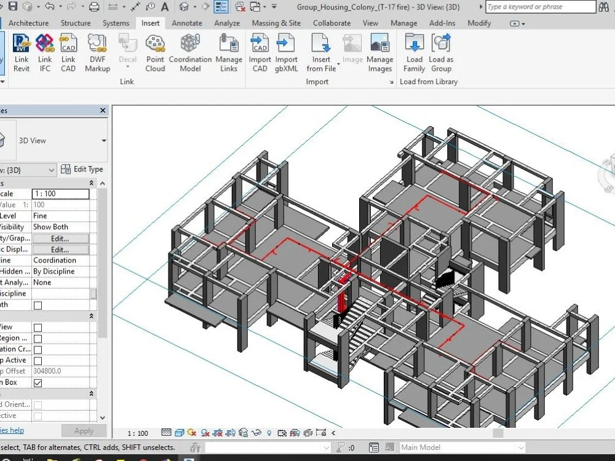This screenshot has height=461, width=615.
Task: Toggle the Sun Path checkbox in Properties
Action: pos(38,305)
